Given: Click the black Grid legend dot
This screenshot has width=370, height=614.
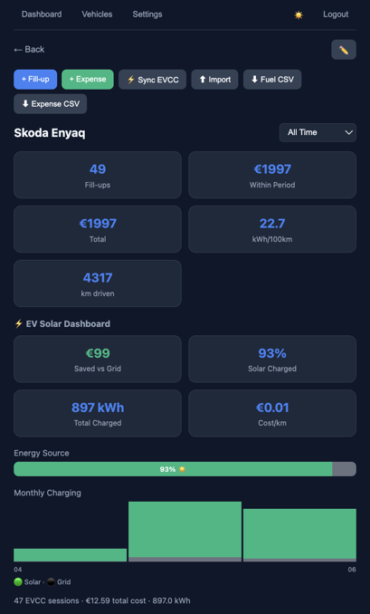Looking at the screenshot, I should [x=51, y=582].
